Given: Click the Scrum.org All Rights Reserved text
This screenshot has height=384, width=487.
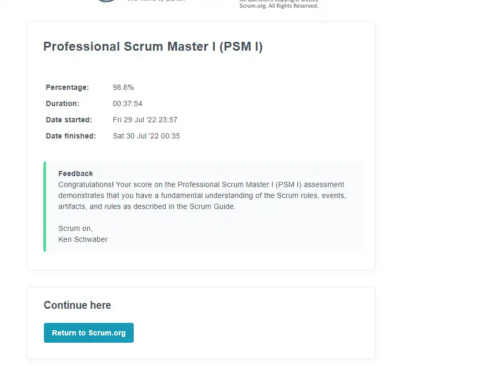Looking at the screenshot, I should tap(279, 6).
